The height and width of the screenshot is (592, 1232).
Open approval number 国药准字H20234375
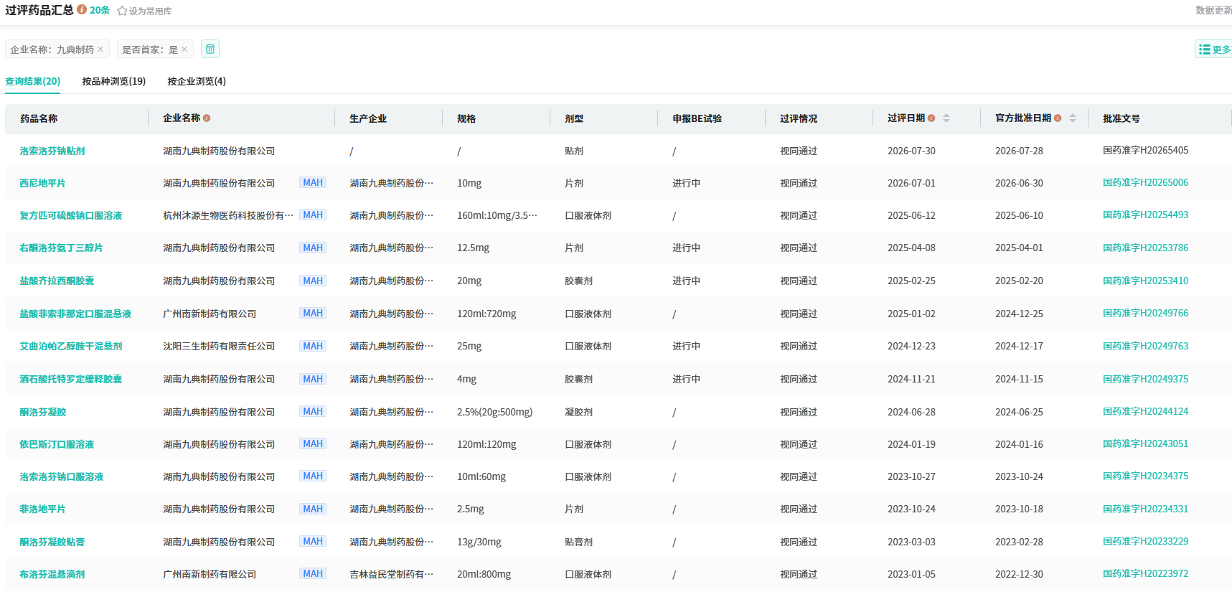[x=1145, y=476]
